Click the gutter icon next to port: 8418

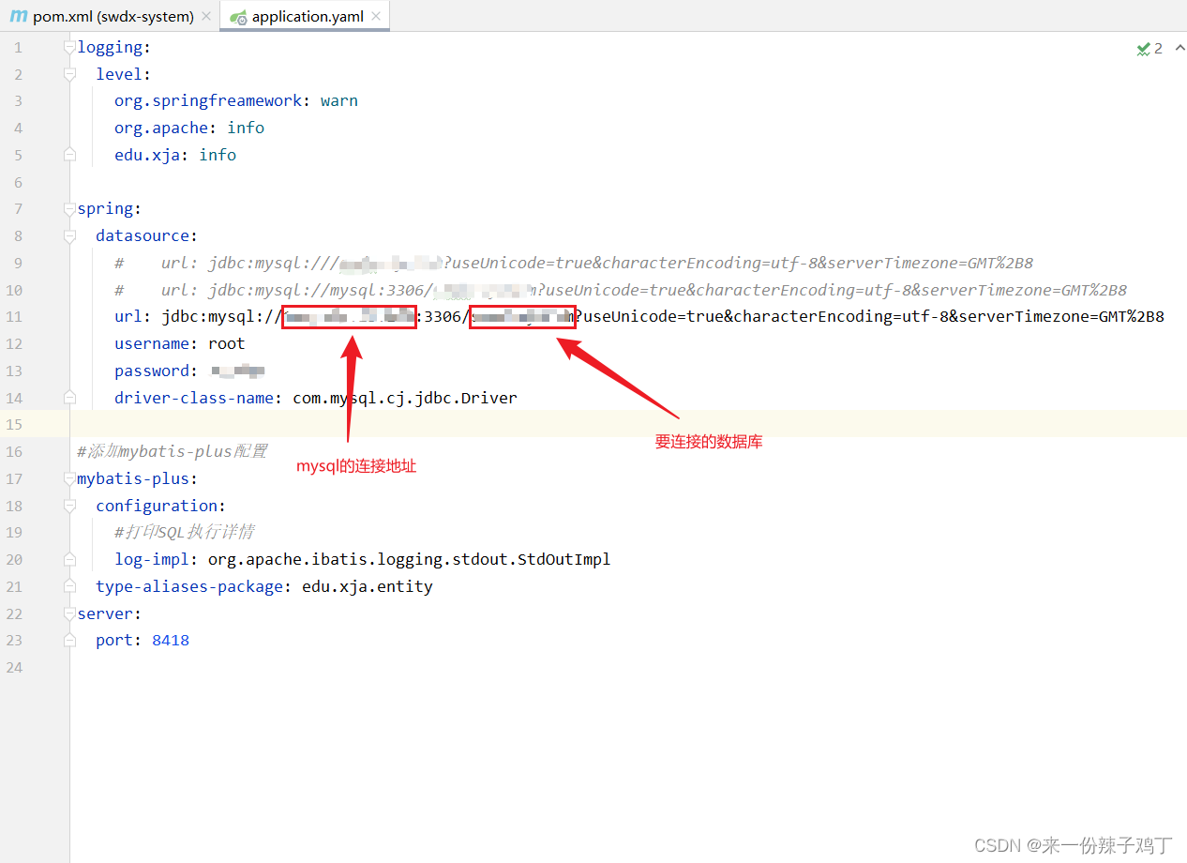(x=68, y=640)
